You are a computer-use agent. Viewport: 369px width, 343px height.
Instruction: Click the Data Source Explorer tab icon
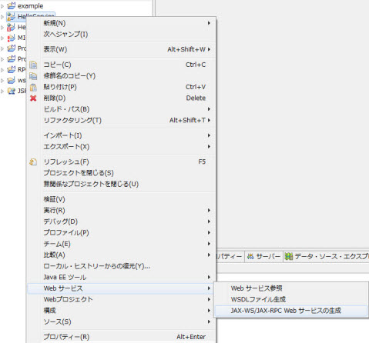(x=289, y=256)
